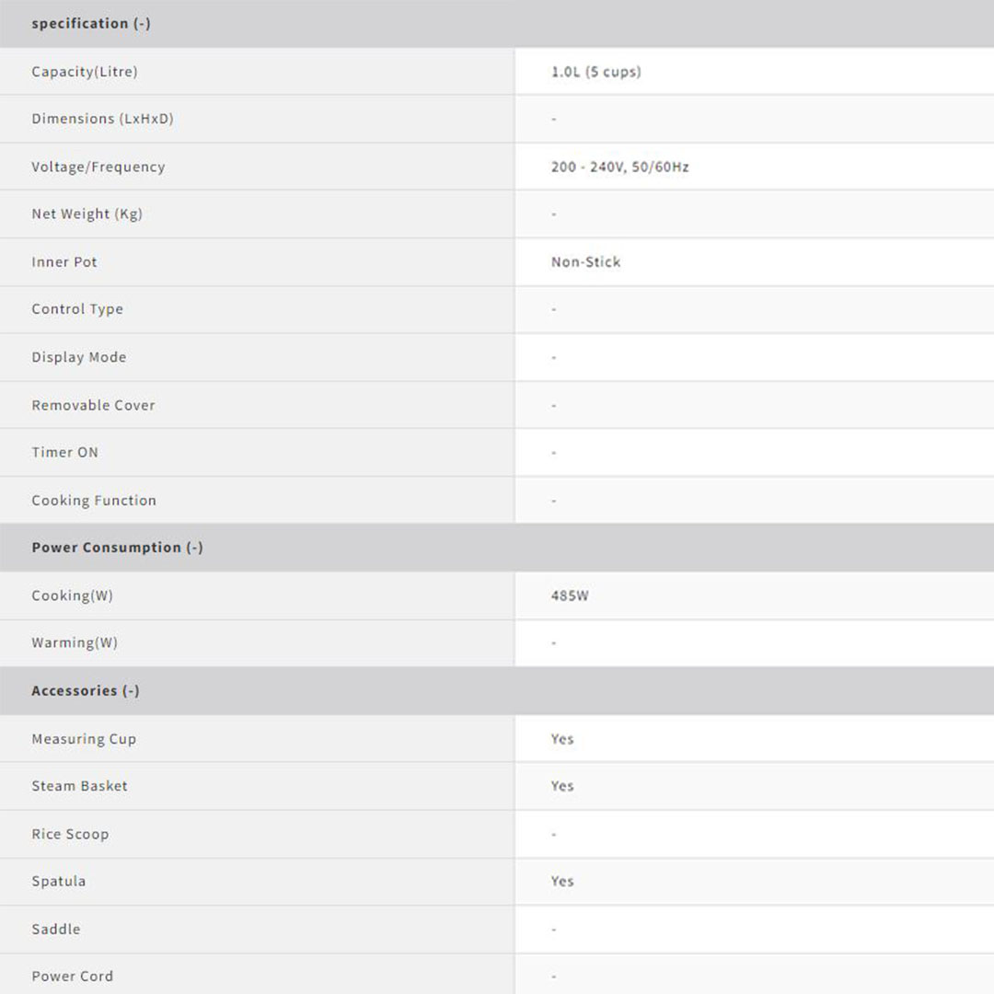Select the Inner Pot row label
Screen dimensions: 994x994
[64, 262]
